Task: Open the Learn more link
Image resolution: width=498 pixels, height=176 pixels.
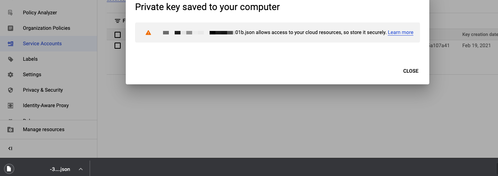Action: (401, 32)
